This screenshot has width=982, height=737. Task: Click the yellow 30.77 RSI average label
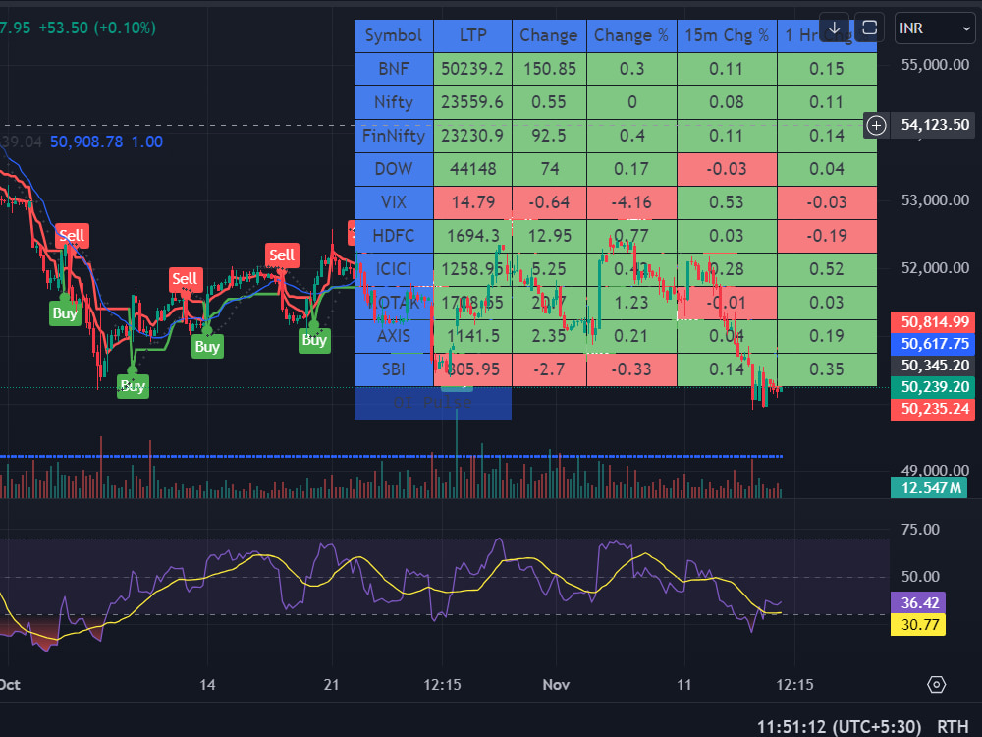click(918, 624)
